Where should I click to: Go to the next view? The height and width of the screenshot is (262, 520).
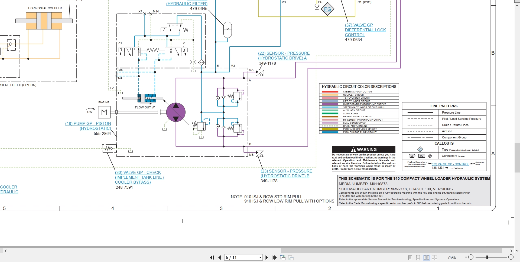pos(291,258)
